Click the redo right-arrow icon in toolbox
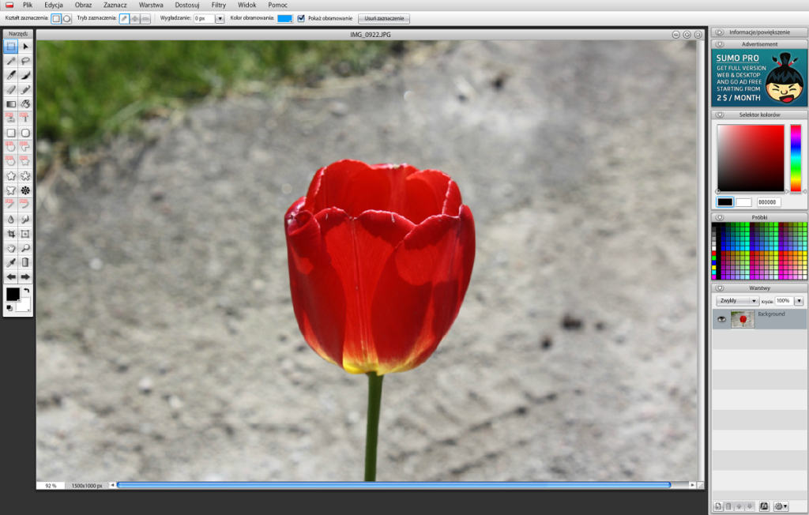809x515 pixels. coord(25,276)
